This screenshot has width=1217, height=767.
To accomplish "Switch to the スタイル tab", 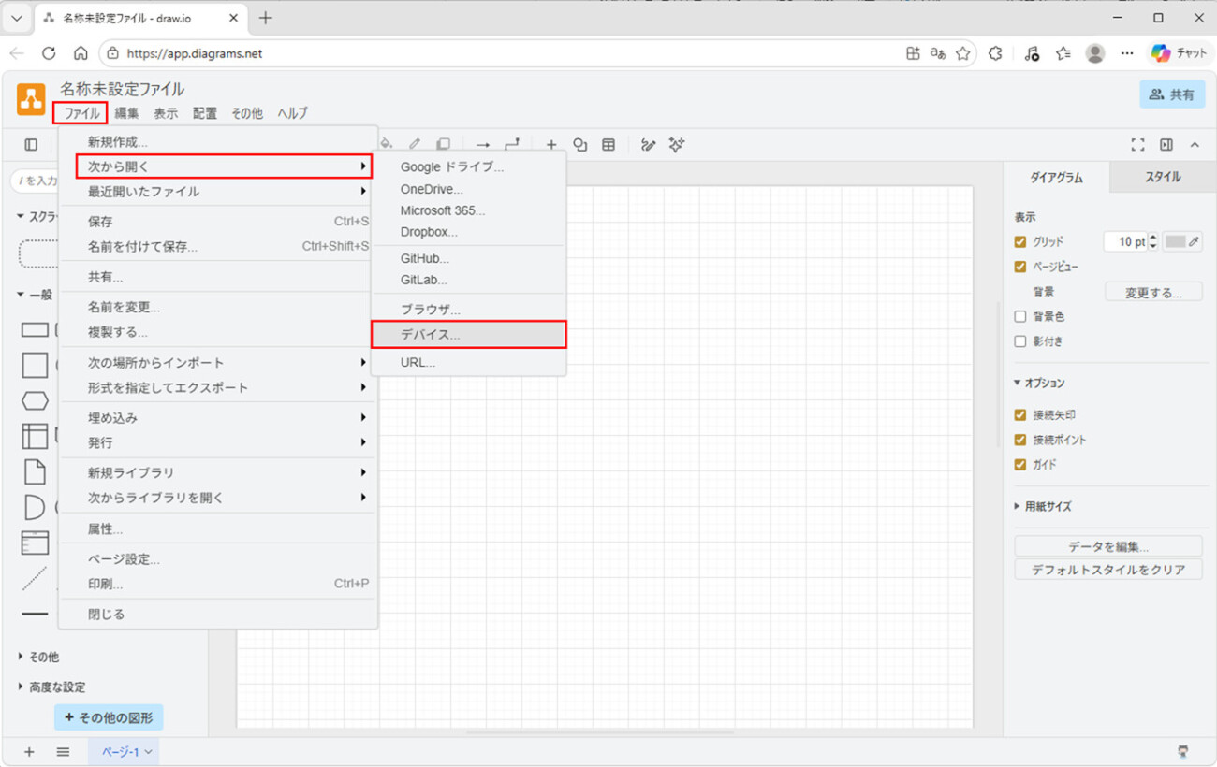I will tap(1163, 177).
